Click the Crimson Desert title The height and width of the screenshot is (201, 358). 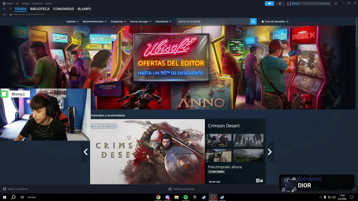[224, 126]
